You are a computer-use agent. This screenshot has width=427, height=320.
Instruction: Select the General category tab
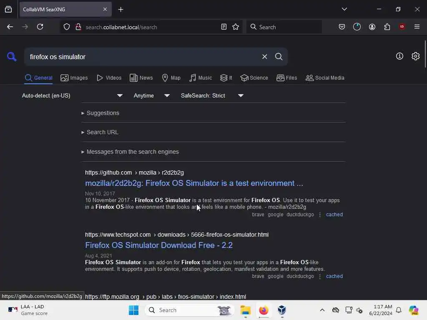click(38, 78)
